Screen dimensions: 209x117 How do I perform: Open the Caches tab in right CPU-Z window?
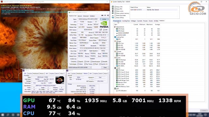[73, 73]
